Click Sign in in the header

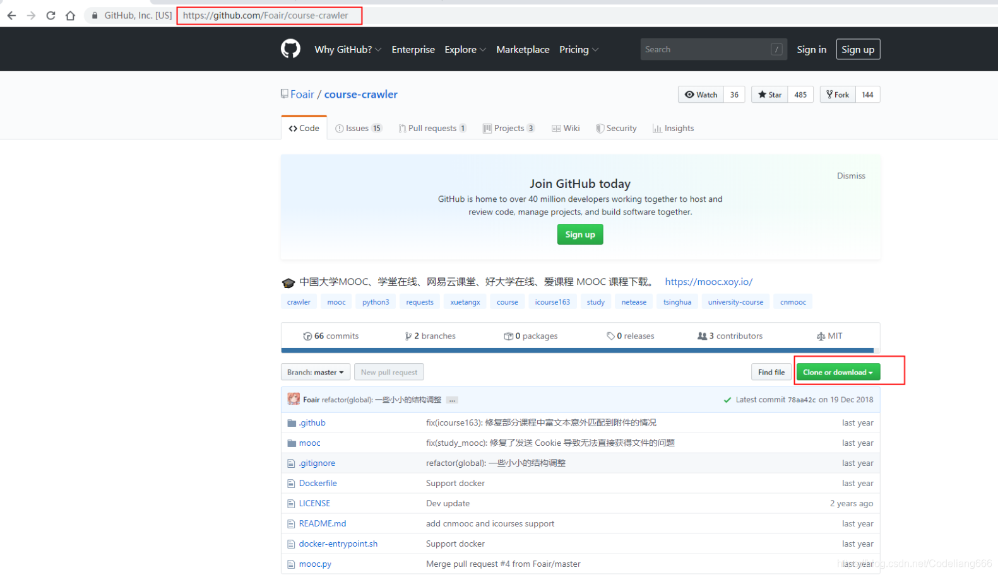(811, 49)
